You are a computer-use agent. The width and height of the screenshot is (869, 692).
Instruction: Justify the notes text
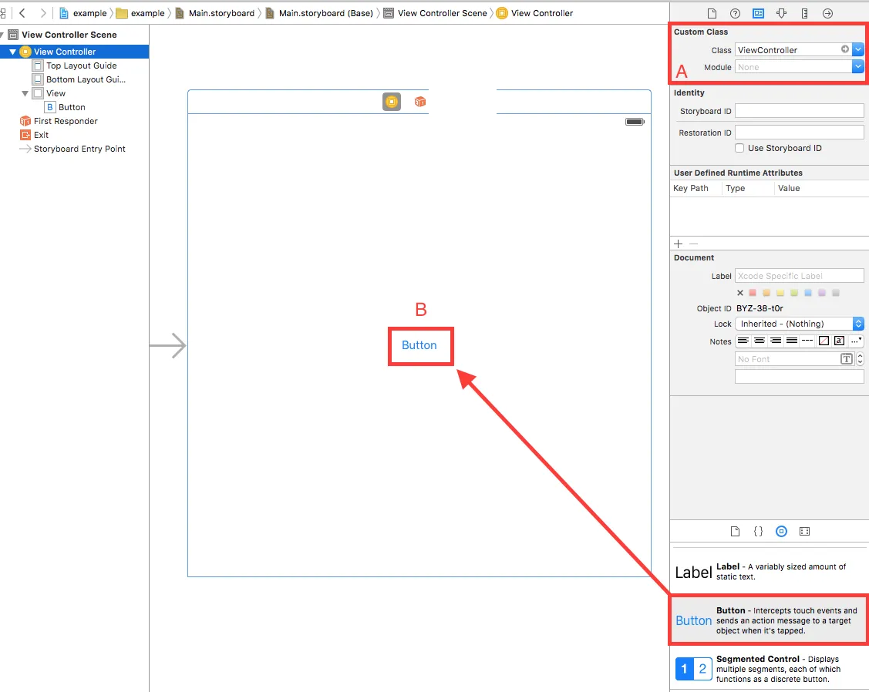[x=792, y=341]
